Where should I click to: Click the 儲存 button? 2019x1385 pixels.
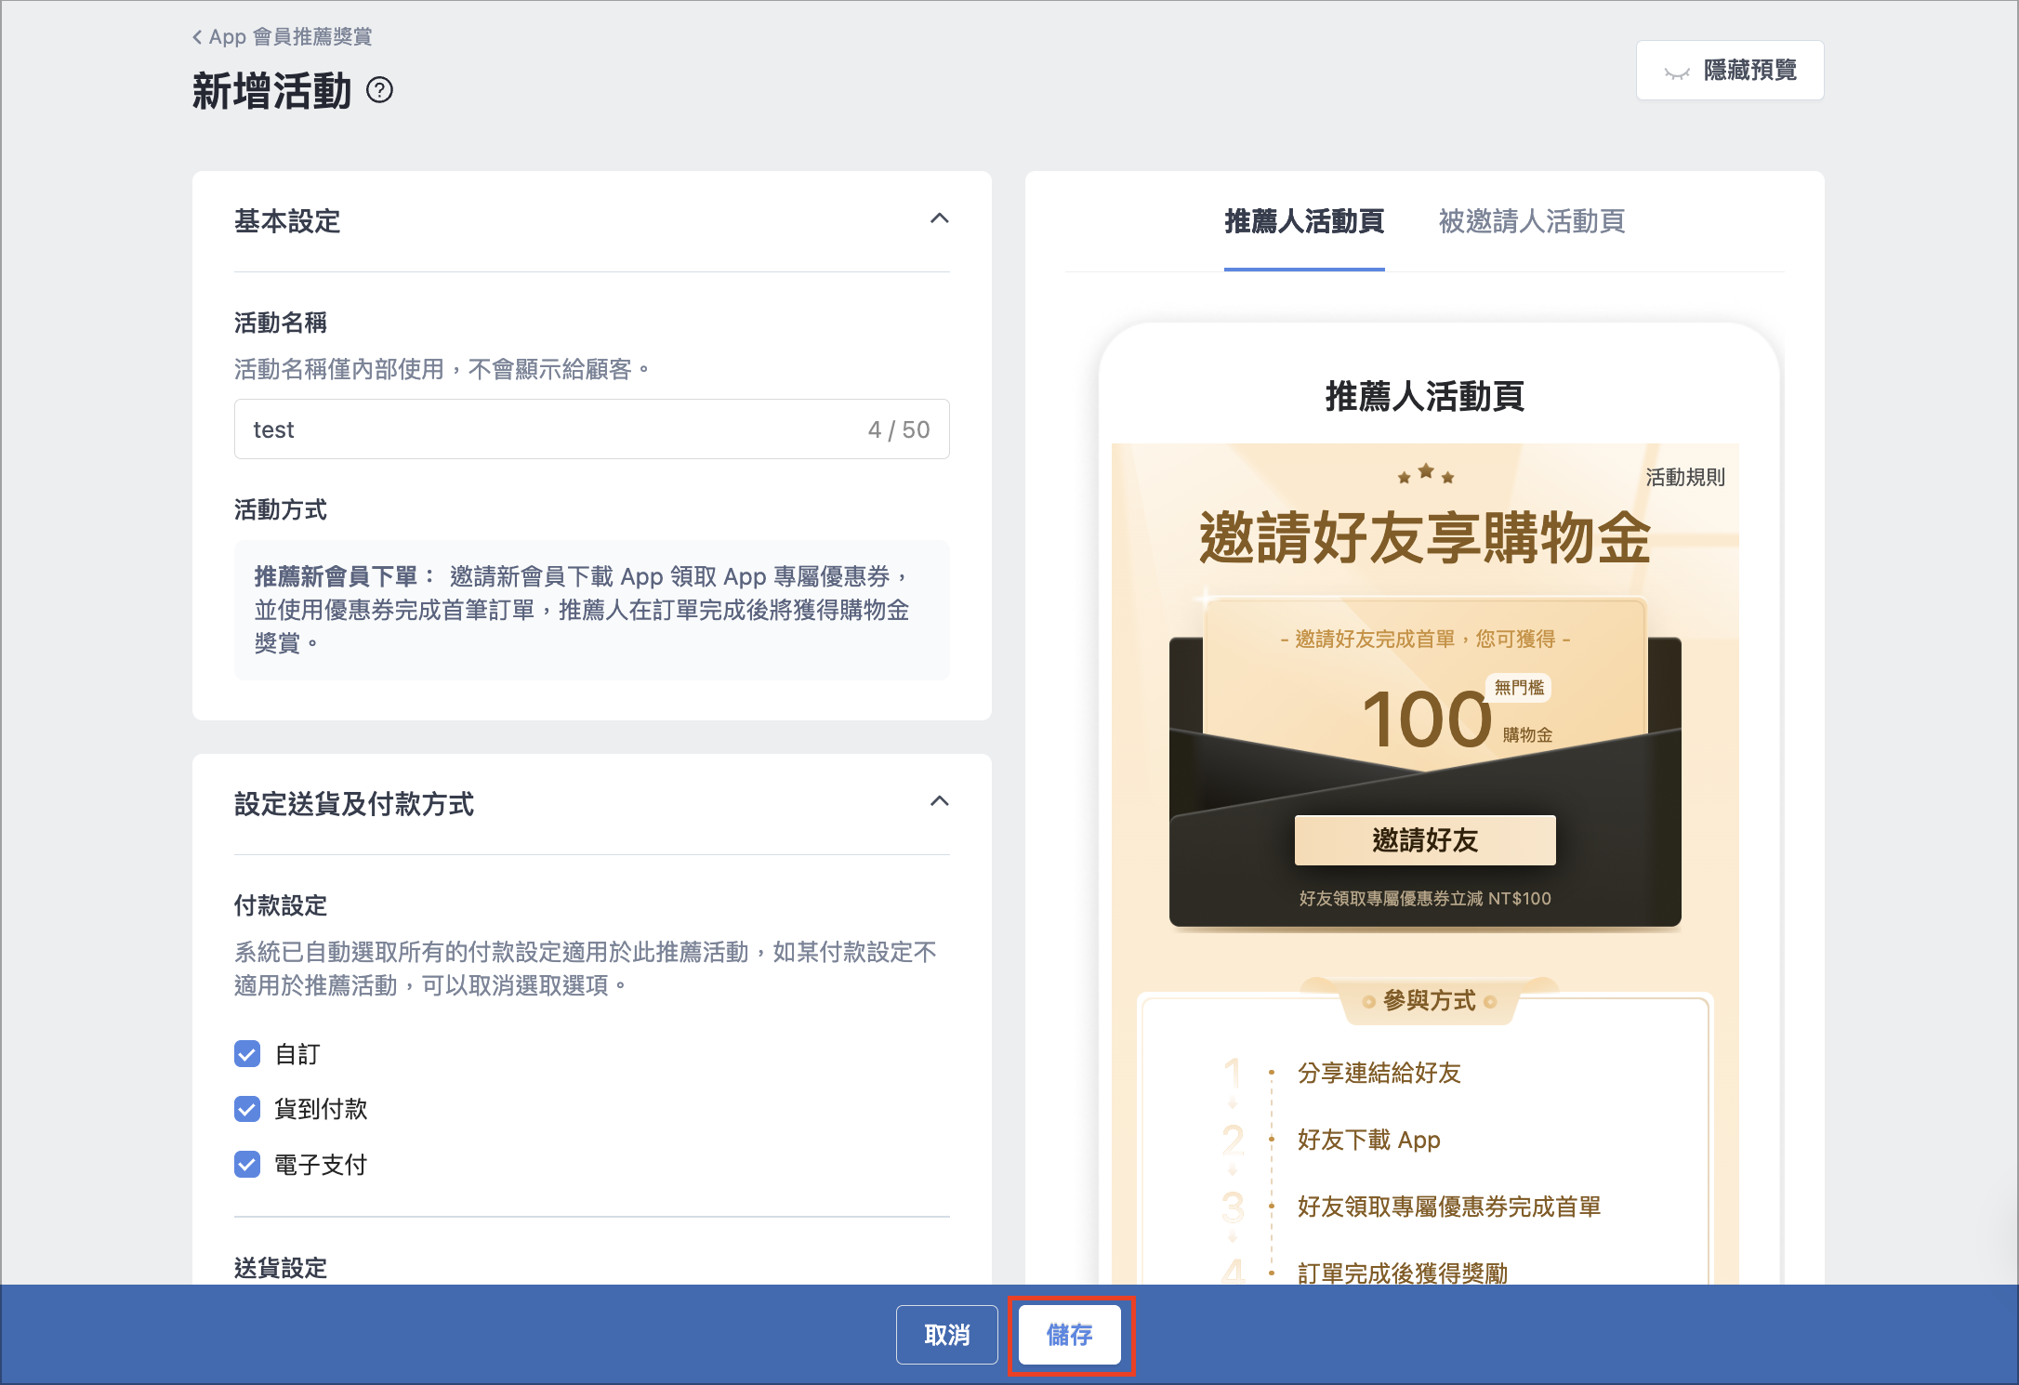pos(1069,1335)
